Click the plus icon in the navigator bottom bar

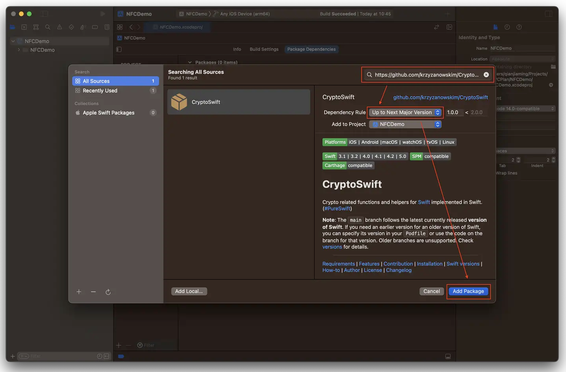tap(13, 356)
